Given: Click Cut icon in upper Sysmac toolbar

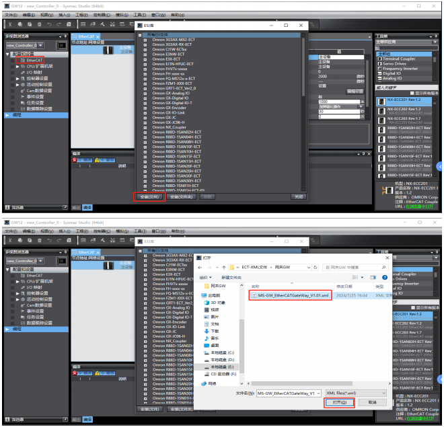Looking at the screenshot, I should point(10,24).
